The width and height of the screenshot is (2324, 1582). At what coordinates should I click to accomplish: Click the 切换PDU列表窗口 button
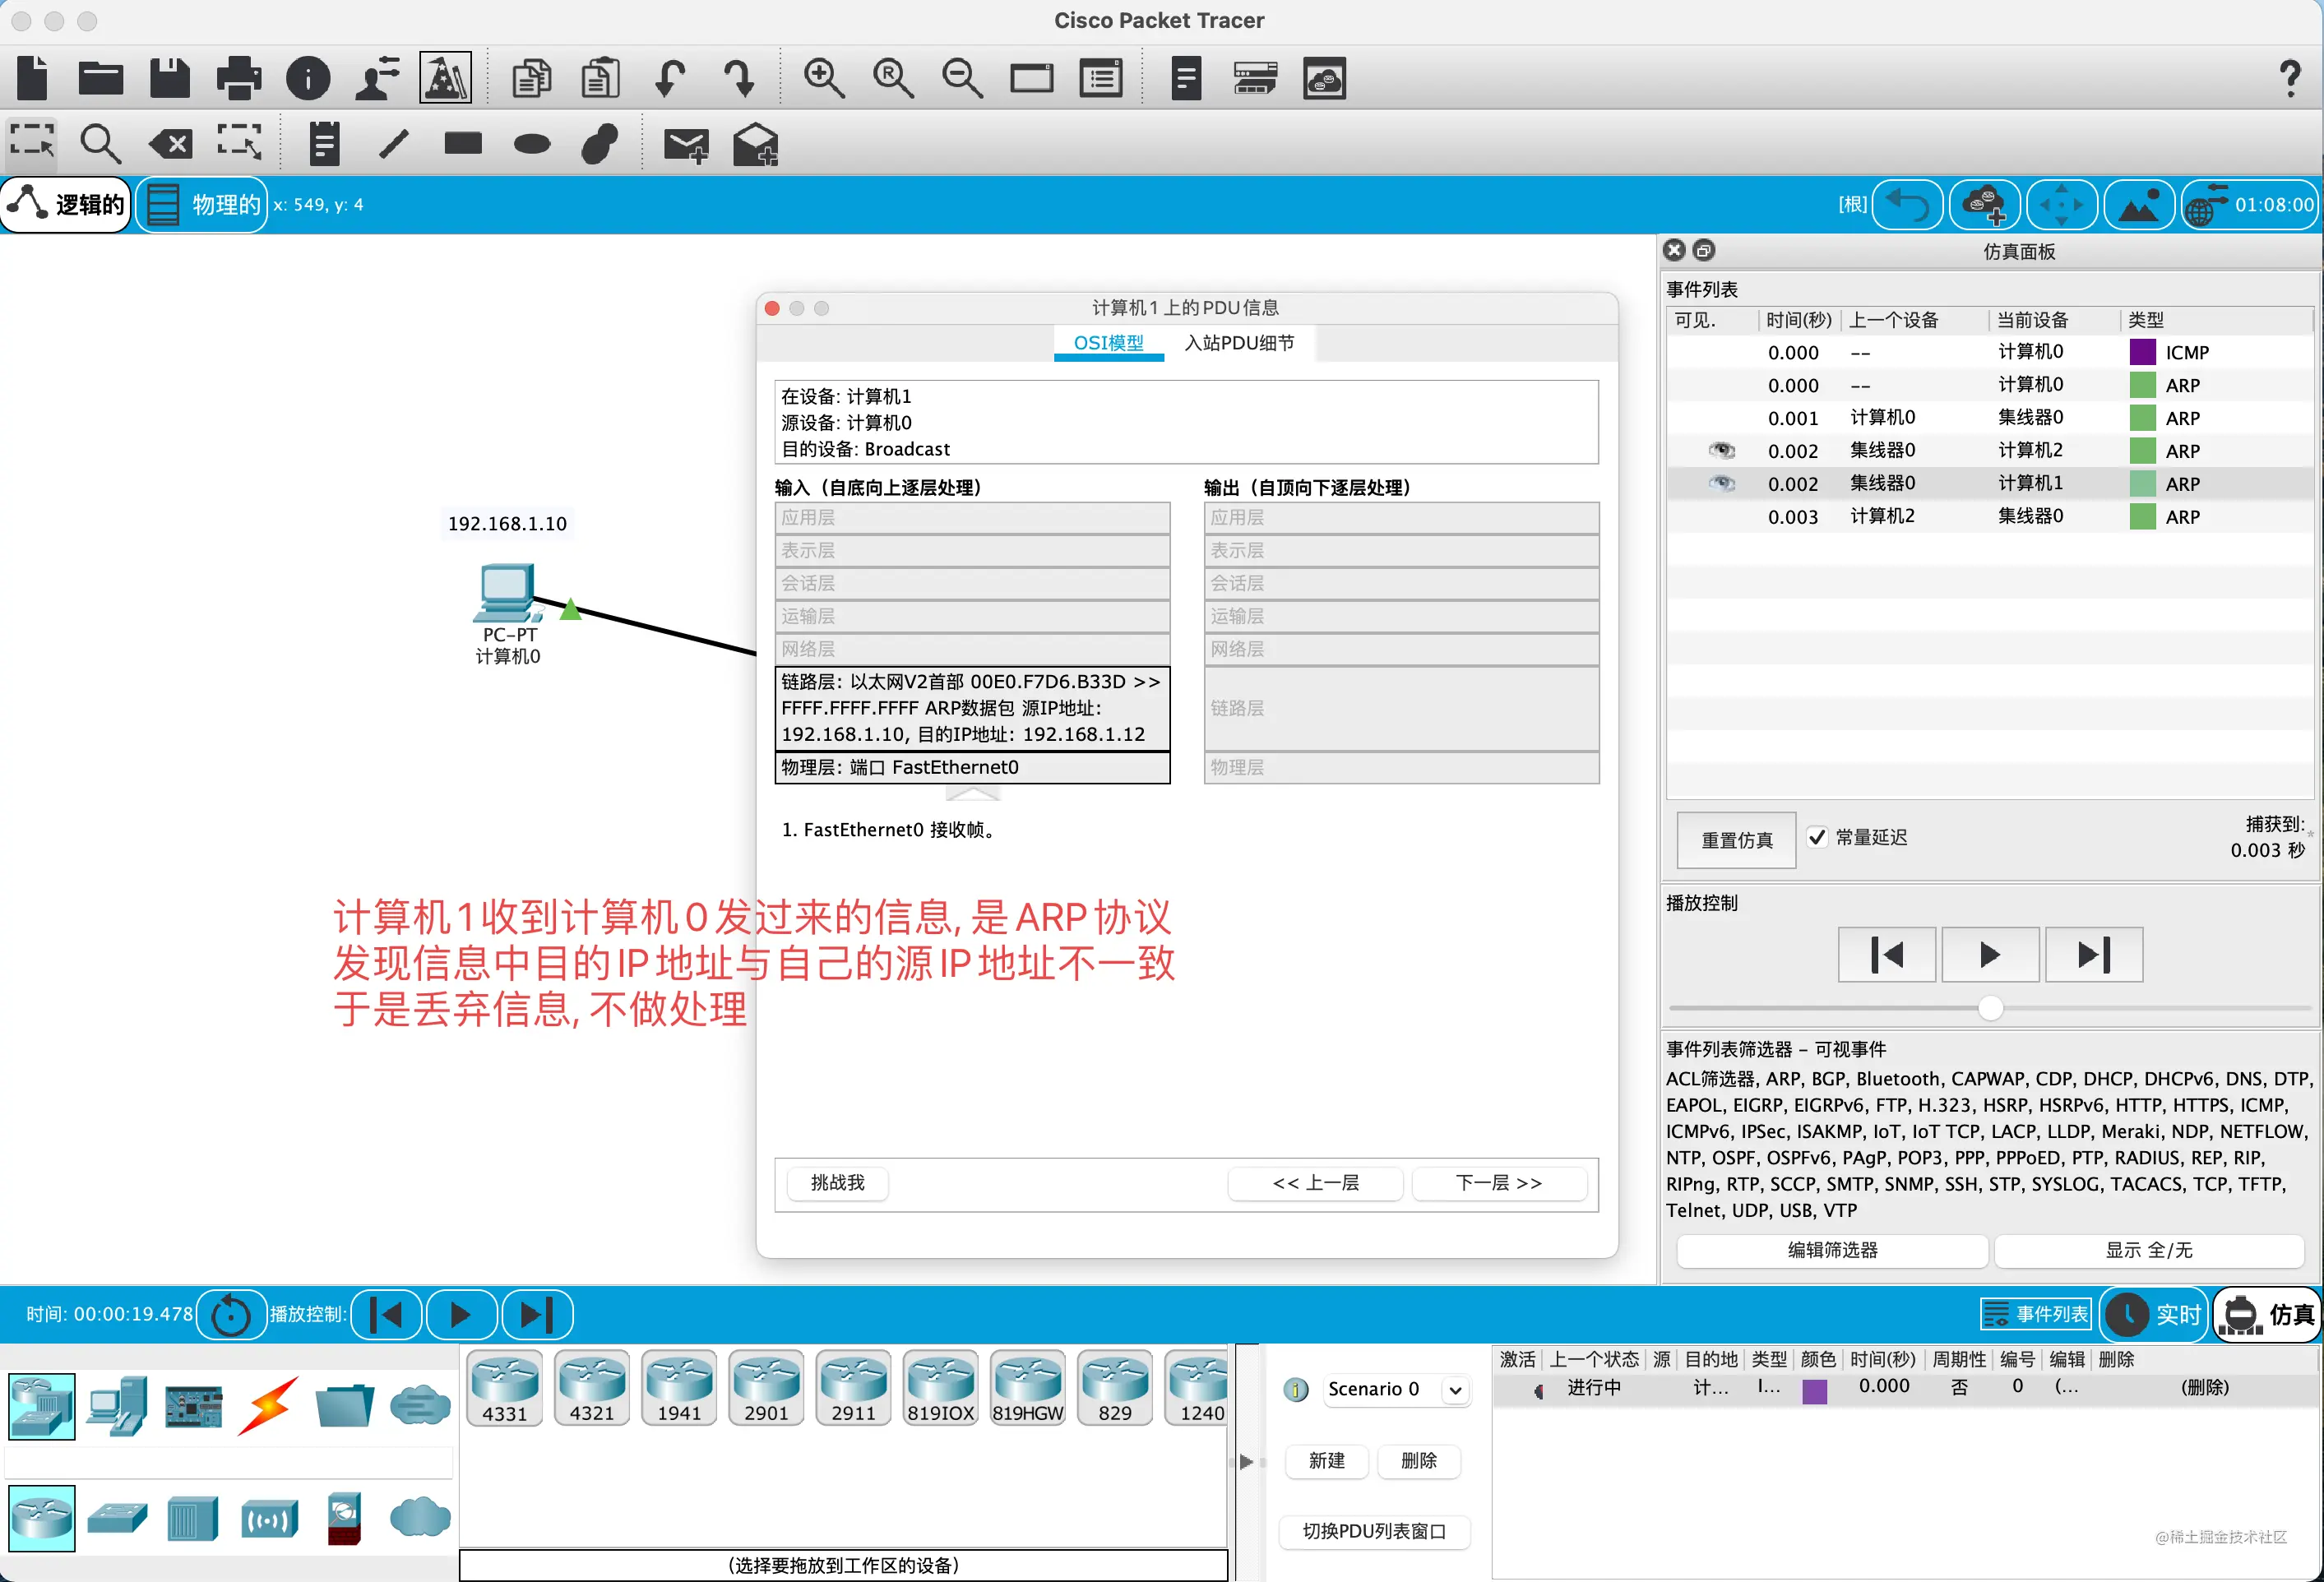coord(1374,1531)
